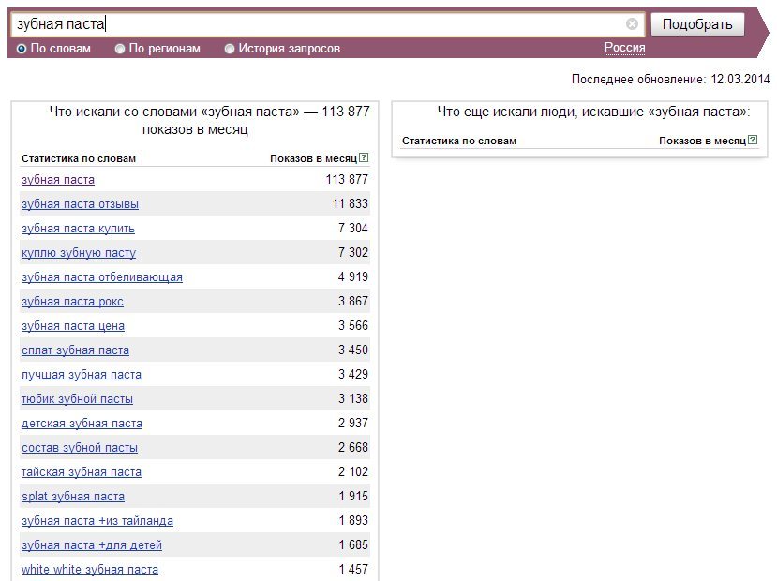Open the 'тайская зубная паста' link
The height and width of the screenshot is (581, 777).
[x=82, y=472]
